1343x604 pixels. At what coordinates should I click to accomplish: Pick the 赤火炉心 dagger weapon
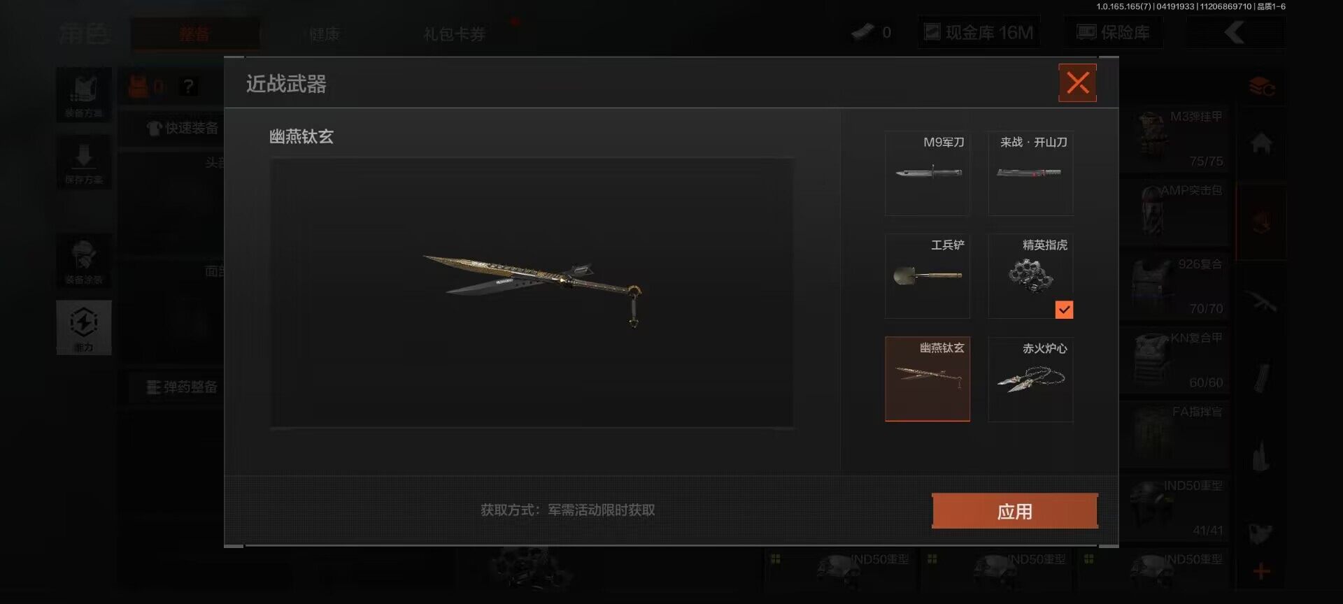click(x=1030, y=379)
